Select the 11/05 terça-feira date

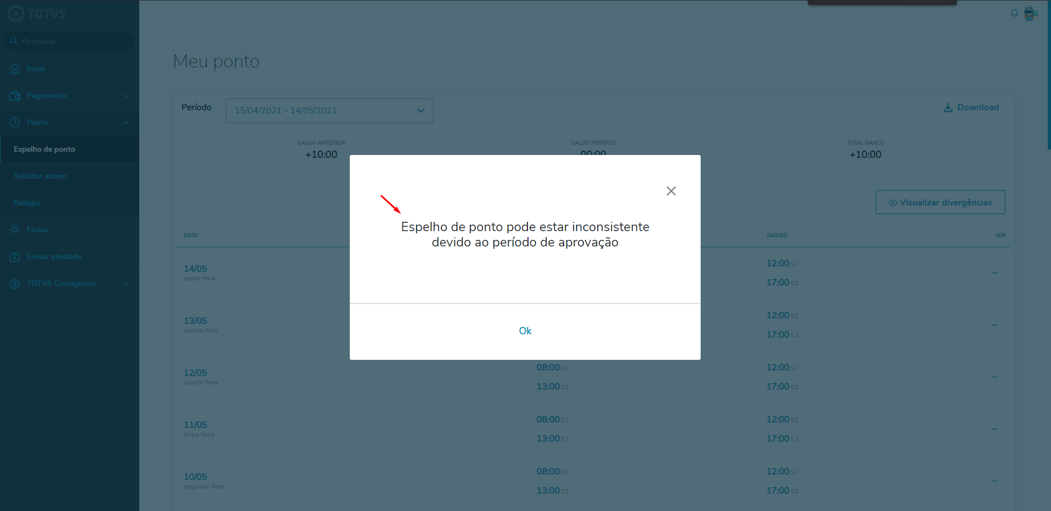pos(199,429)
